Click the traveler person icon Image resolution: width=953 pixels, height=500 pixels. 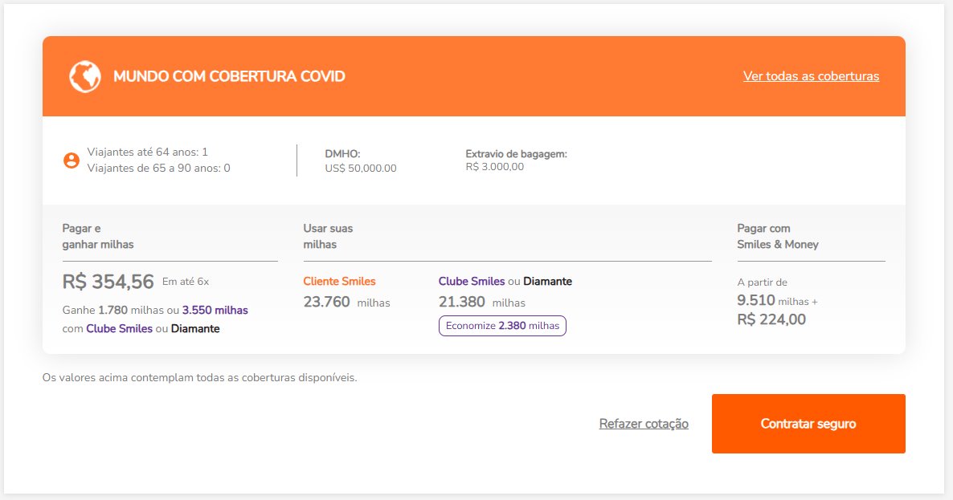(71, 161)
